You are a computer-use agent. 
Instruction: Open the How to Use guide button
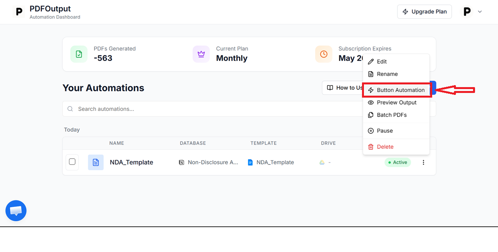tap(343, 88)
